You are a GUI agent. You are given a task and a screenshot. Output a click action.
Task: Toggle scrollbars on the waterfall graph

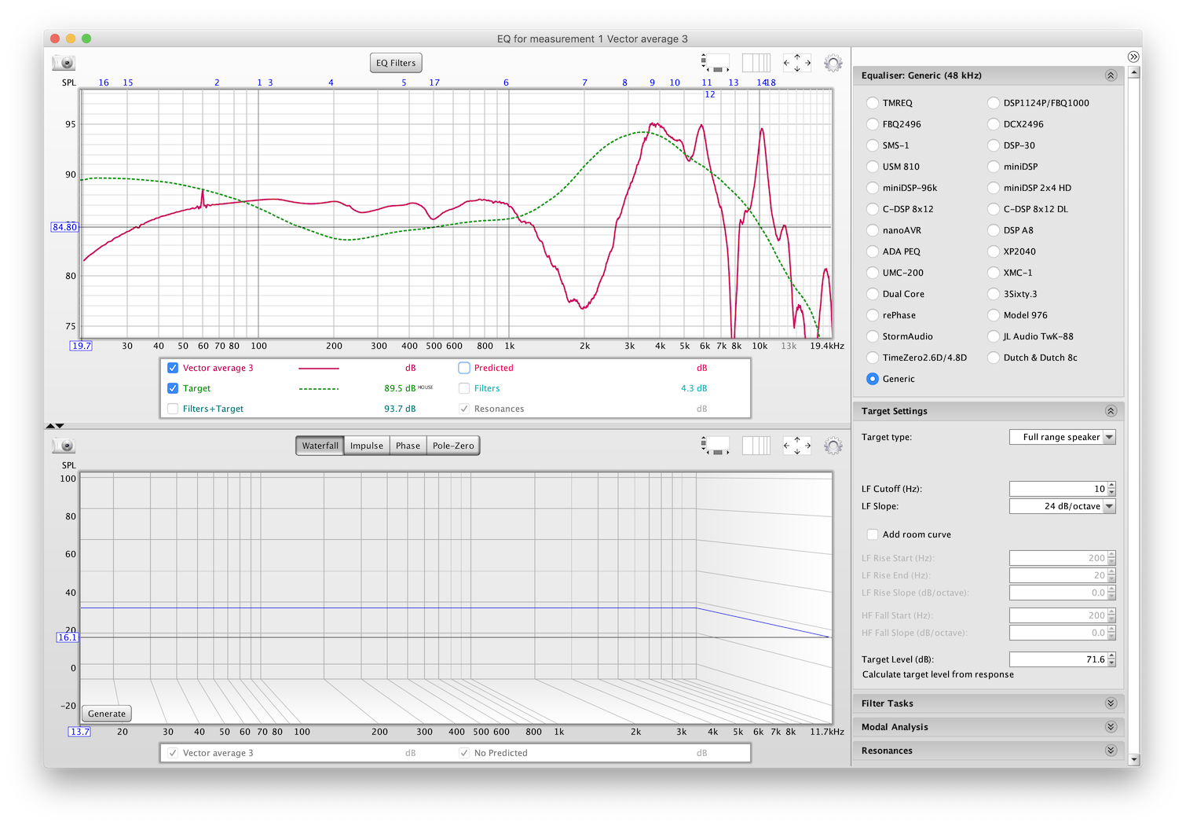716,446
